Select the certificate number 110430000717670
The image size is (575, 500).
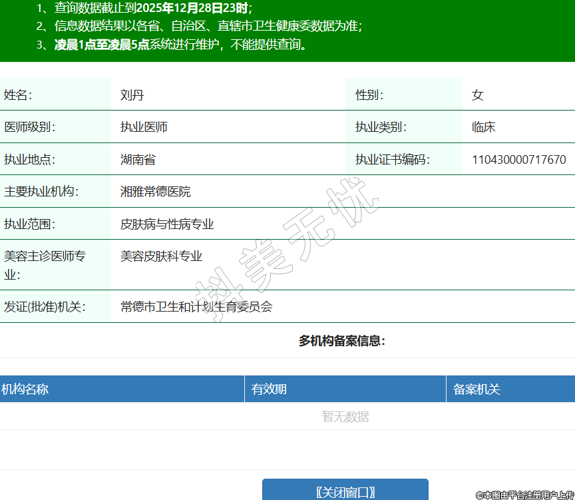518,160
